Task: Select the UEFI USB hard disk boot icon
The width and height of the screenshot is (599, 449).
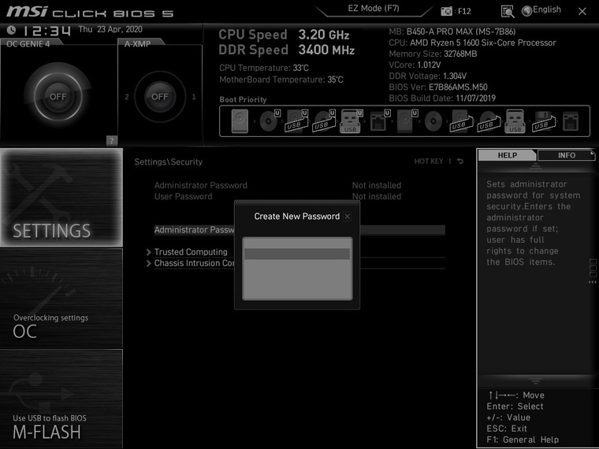Action: point(296,121)
